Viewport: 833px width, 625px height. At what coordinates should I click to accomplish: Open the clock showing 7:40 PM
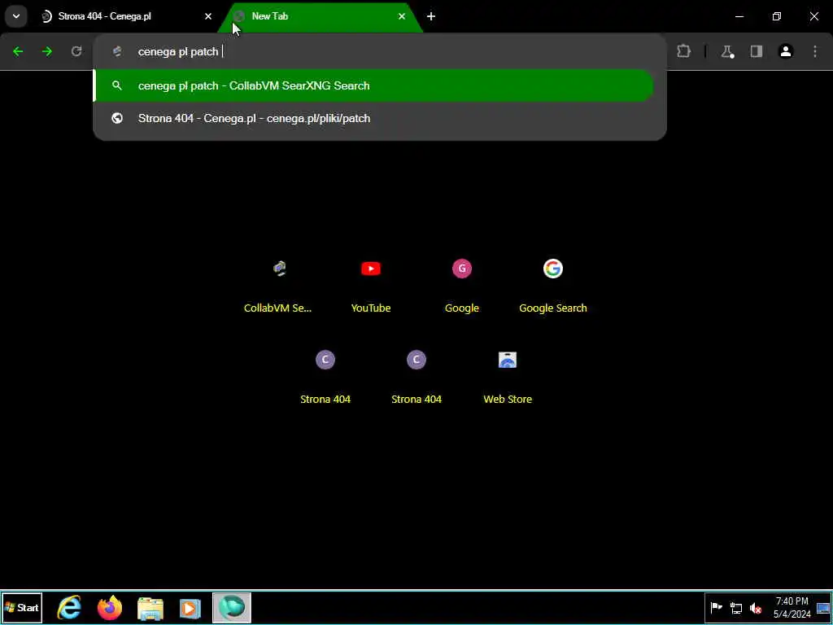tap(792, 607)
